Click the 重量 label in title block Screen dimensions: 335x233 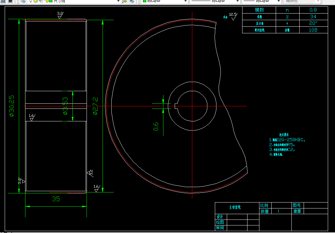[x=297, y=211]
